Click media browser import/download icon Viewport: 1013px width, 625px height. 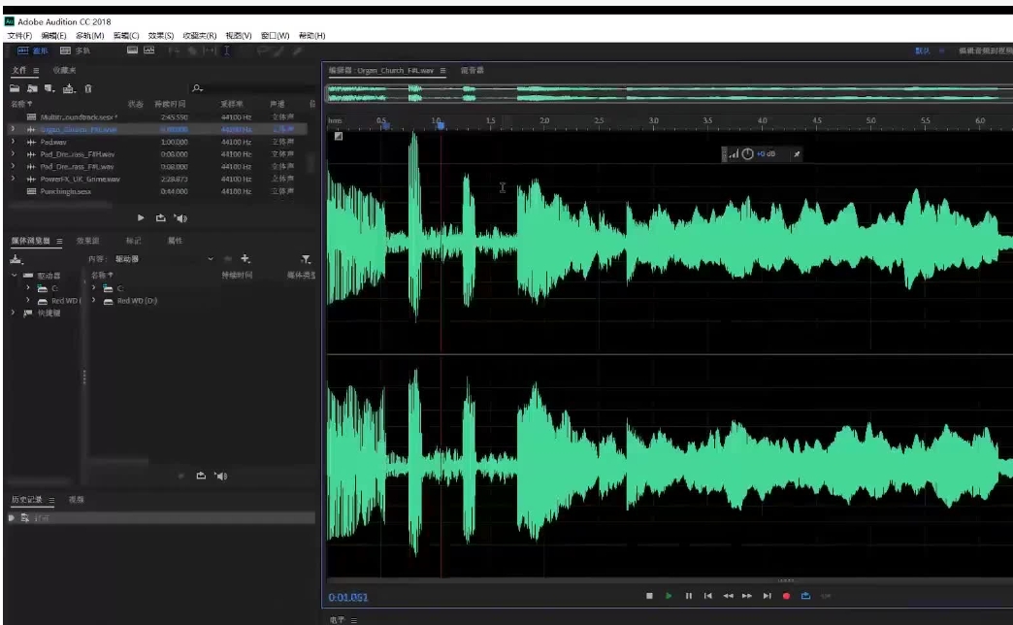(x=16, y=259)
